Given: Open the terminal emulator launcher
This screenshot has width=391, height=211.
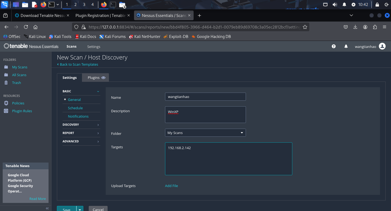Looking at the screenshot, I should click(x=52, y=5).
